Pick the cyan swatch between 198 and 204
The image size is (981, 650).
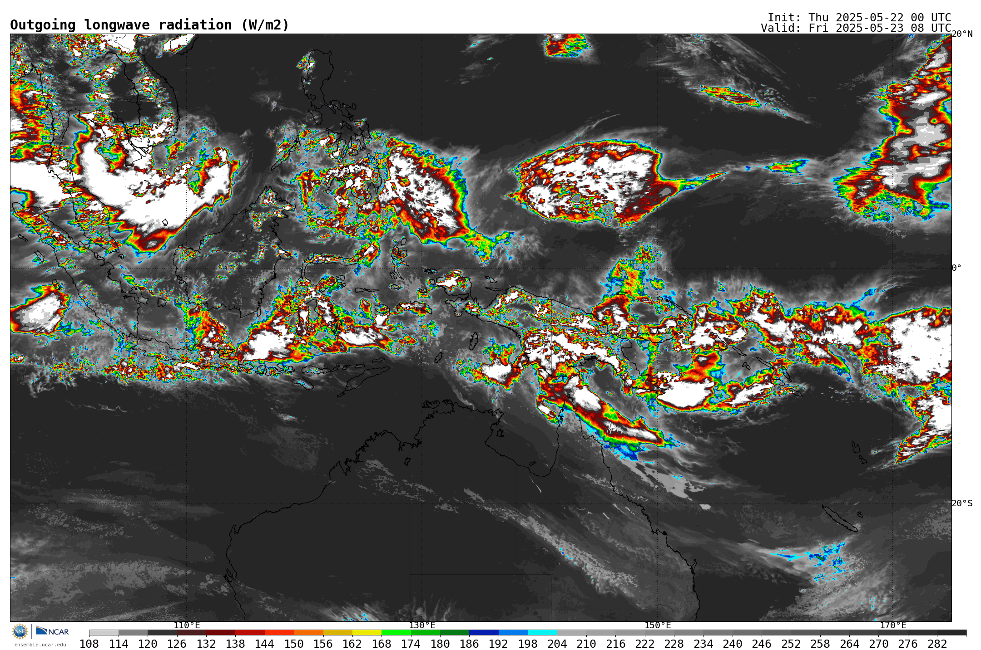point(542,633)
